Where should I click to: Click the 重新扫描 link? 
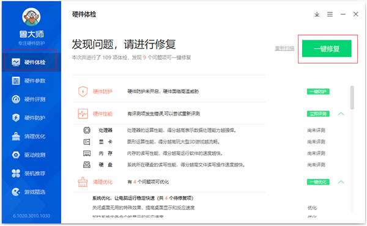pyautogui.click(x=284, y=48)
